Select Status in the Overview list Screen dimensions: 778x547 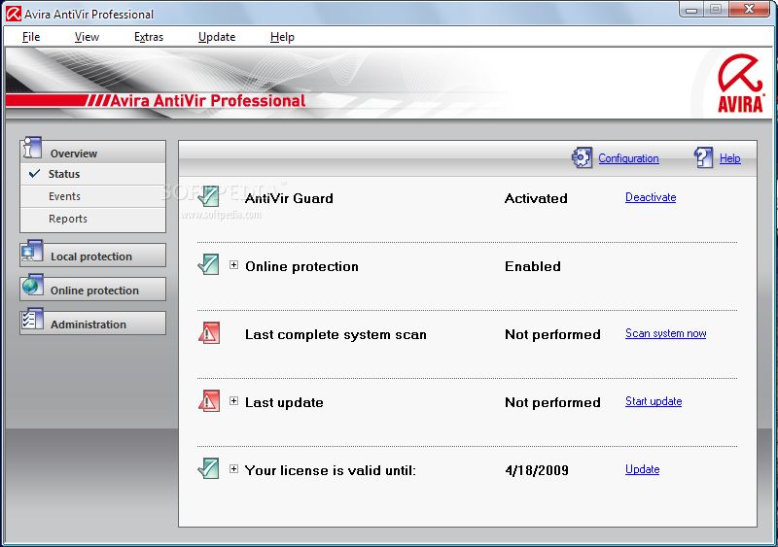(x=92, y=174)
